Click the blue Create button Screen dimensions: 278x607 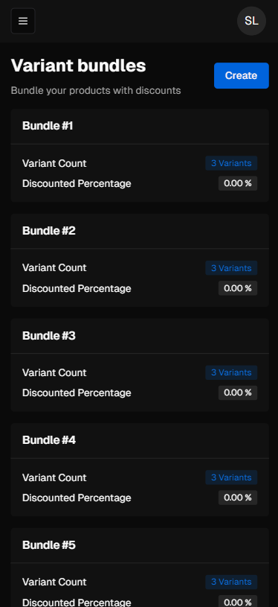point(242,75)
